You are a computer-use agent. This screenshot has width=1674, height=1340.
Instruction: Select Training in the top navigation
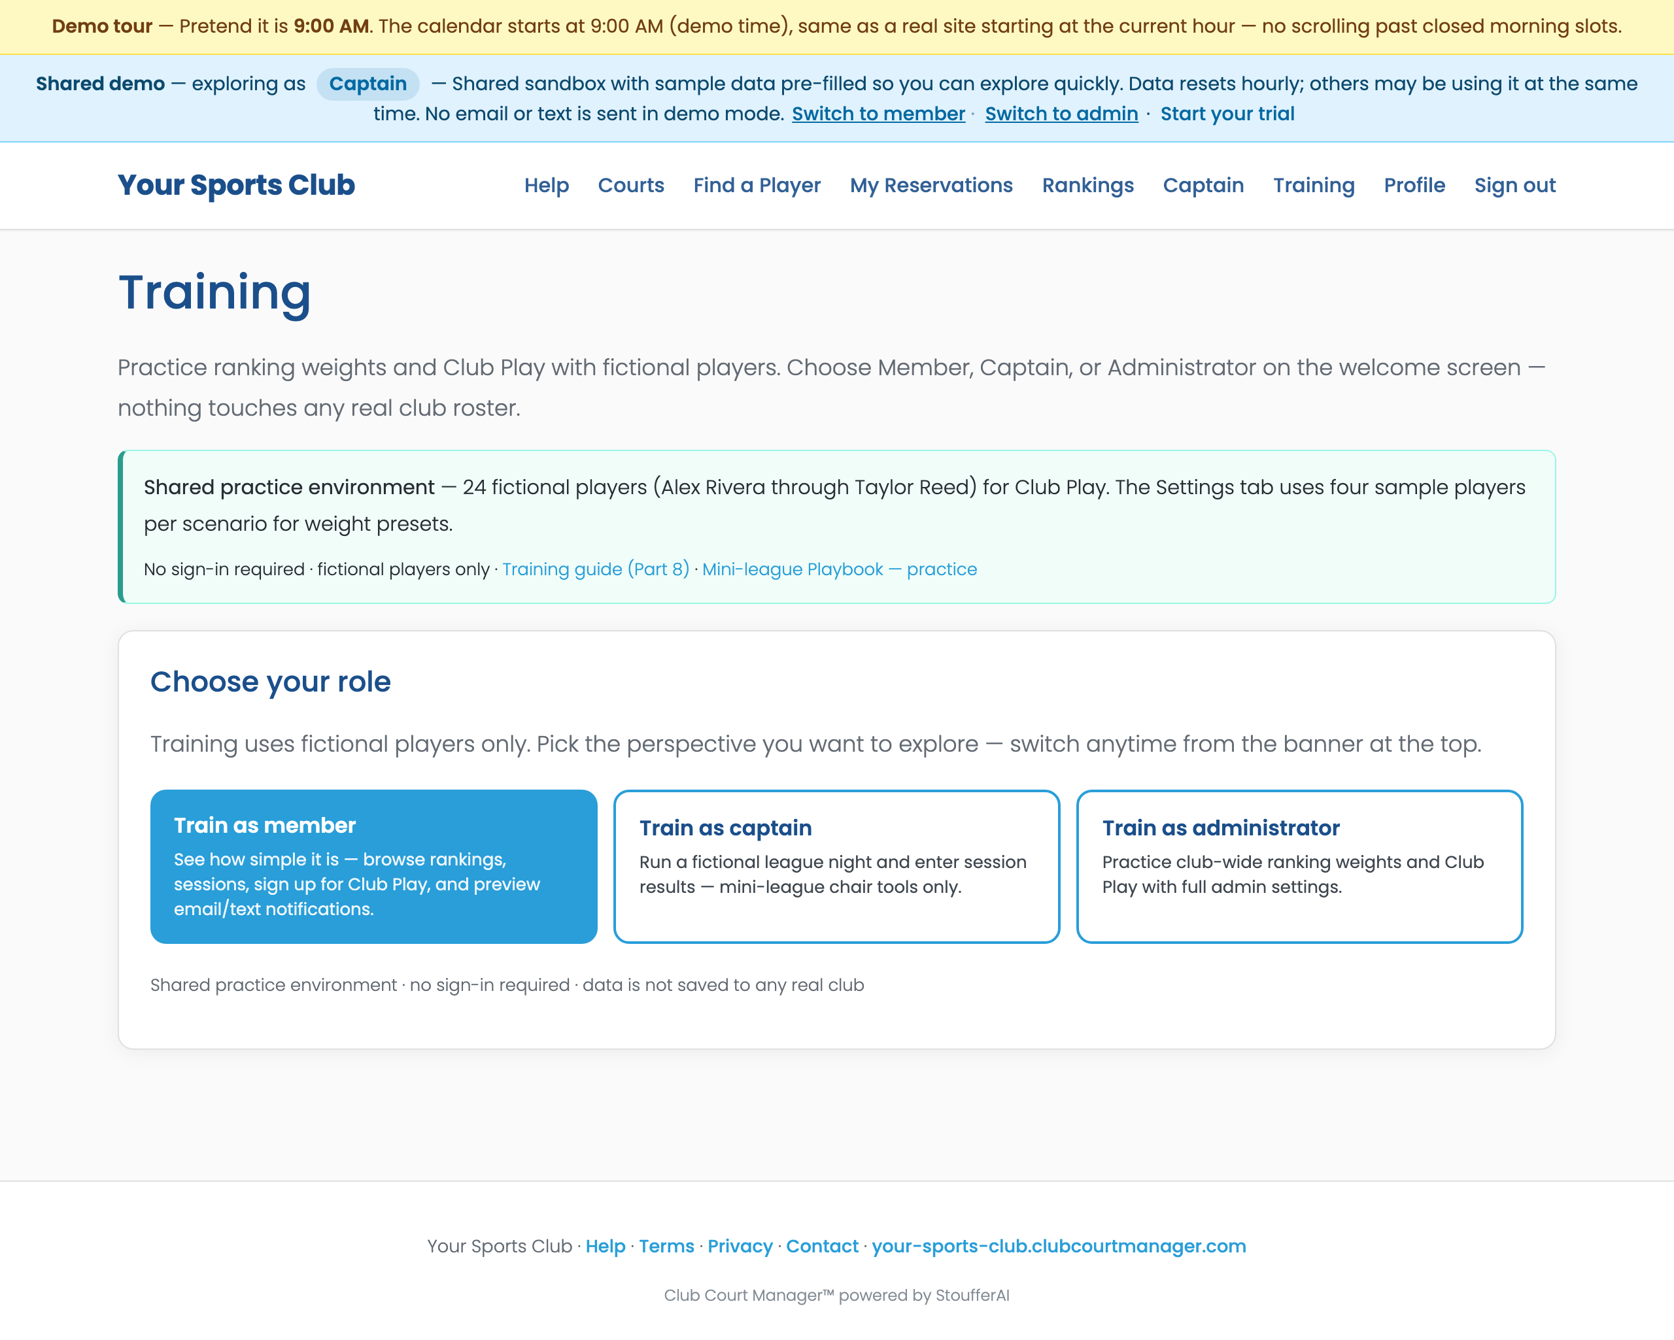(1314, 185)
